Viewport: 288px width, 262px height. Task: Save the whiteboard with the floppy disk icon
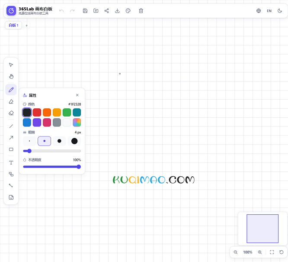85,11
